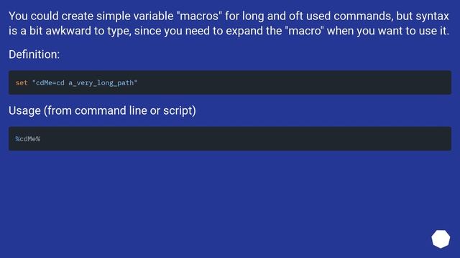Screen dimensions: 460x258
Task: Click empty area of the definition code block
Action: pos(293,82)
